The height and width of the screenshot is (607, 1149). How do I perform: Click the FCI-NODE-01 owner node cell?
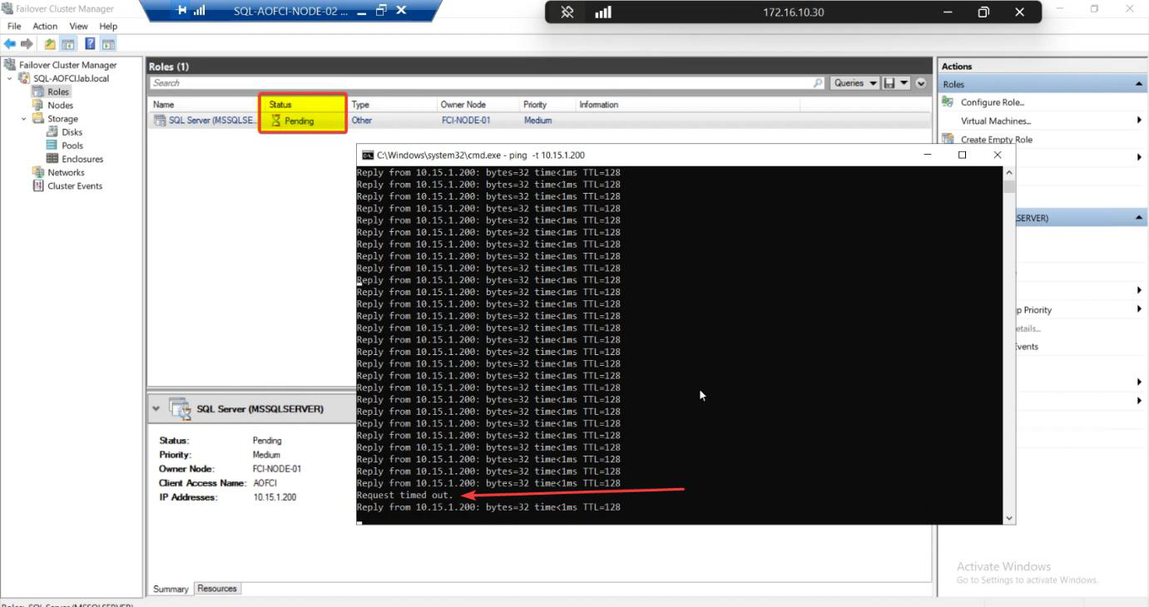pyautogui.click(x=466, y=121)
